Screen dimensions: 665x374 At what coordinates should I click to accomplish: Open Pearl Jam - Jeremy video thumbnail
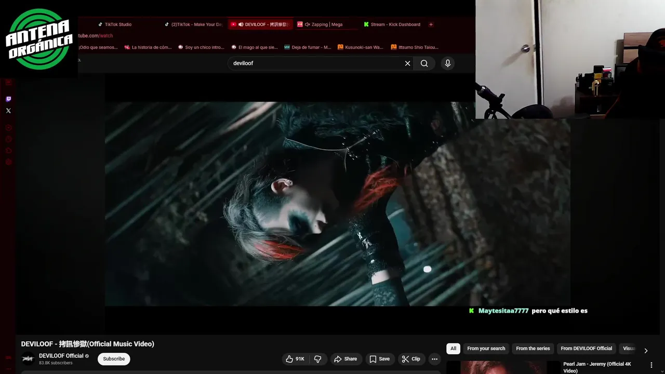[503, 368]
